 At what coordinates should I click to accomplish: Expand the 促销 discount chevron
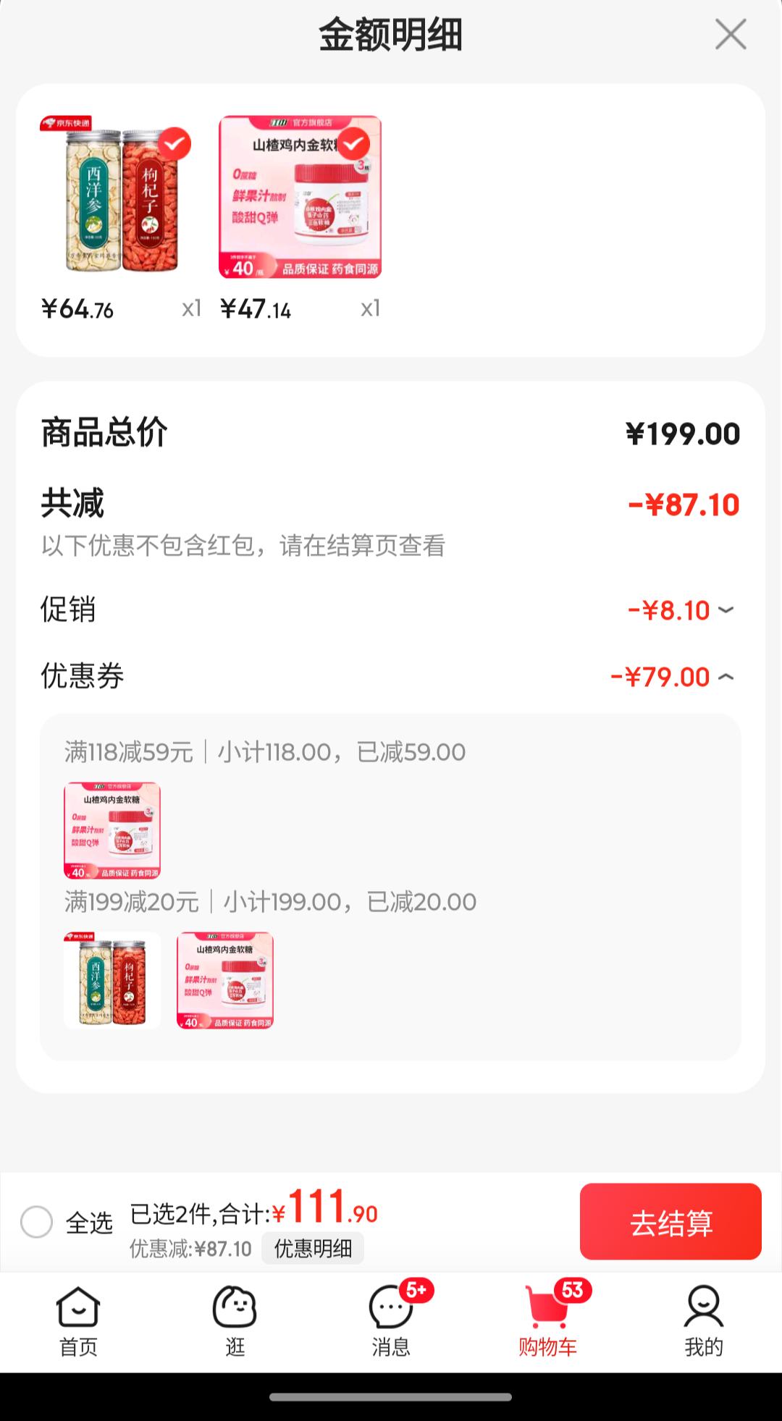726,610
